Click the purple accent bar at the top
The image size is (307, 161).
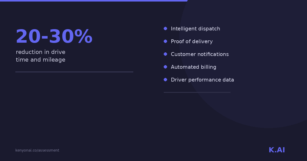(93, 1)
